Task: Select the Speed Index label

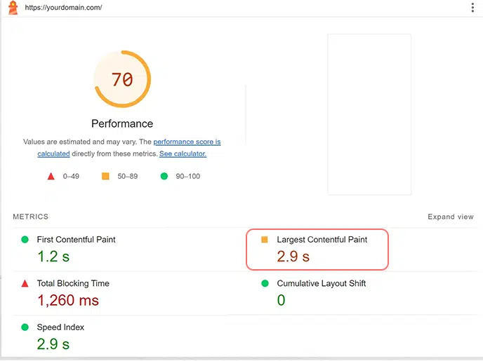Action: click(60, 327)
